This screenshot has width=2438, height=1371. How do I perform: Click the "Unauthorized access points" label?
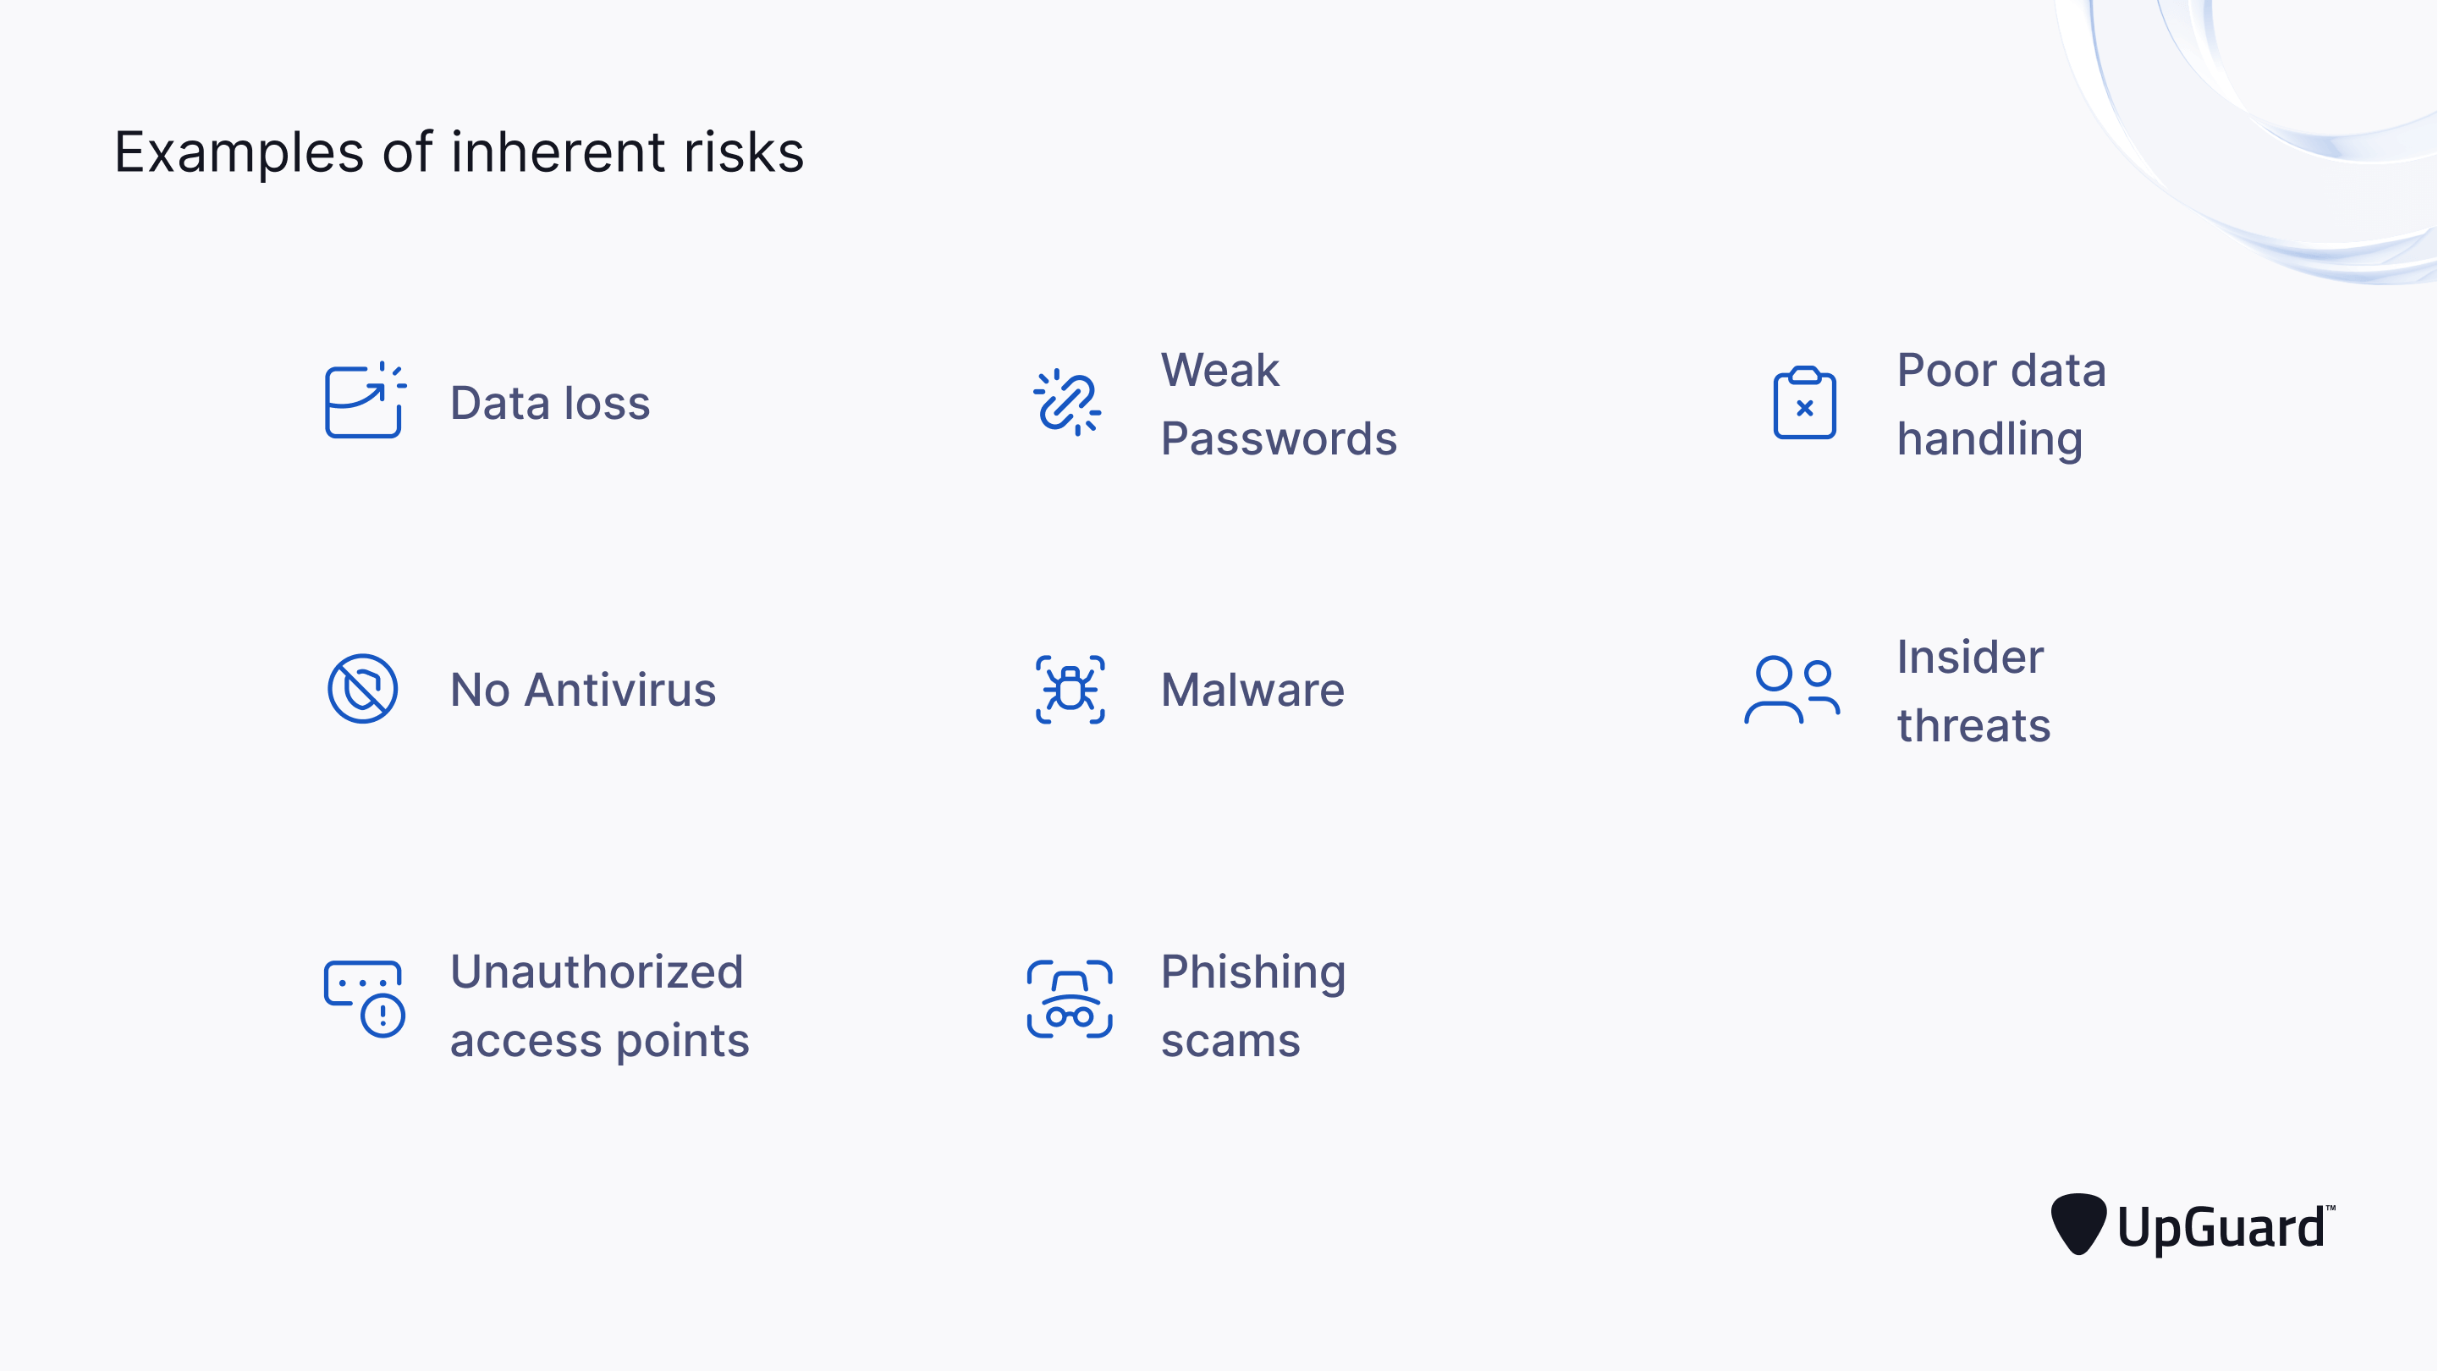click(x=599, y=1005)
